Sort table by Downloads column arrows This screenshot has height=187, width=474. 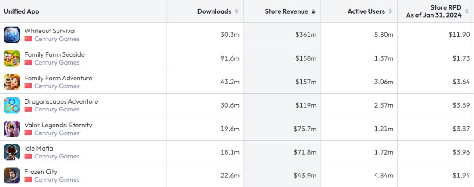(237, 11)
